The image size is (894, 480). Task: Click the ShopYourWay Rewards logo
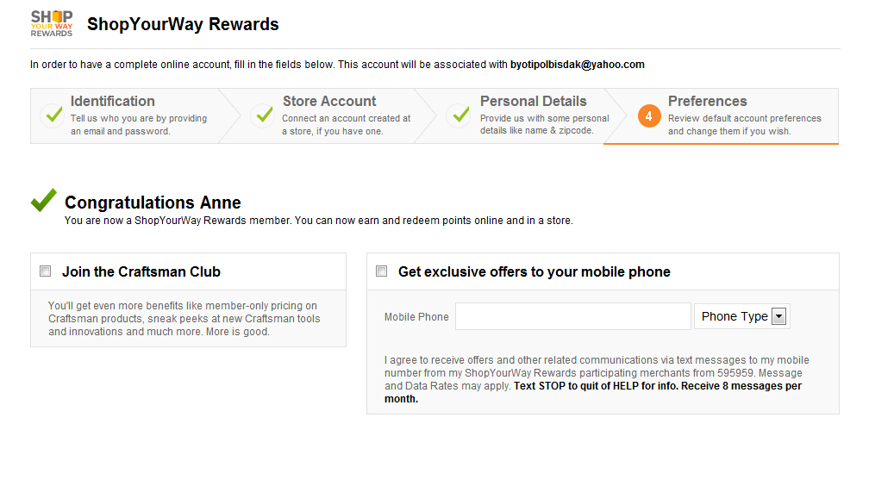(x=52, y=23)
